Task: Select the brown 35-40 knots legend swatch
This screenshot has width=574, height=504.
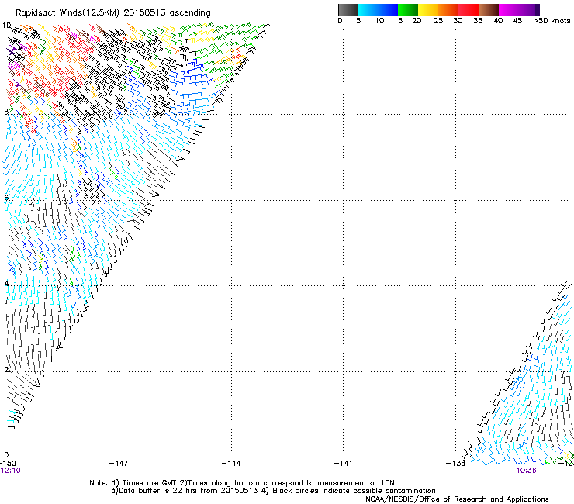Action: (489, 9)
